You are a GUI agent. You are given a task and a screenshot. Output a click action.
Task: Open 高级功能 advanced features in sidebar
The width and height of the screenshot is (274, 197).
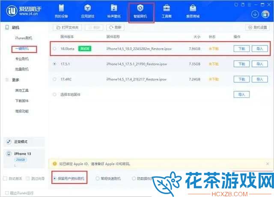22,111
